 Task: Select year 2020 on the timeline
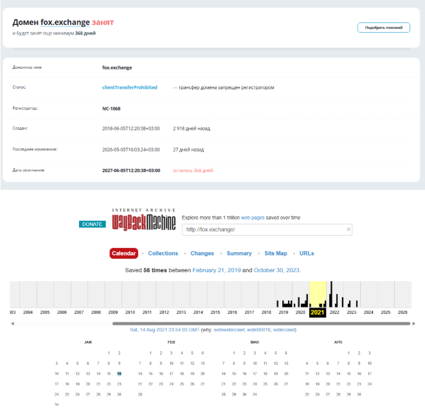coord(300,312)
